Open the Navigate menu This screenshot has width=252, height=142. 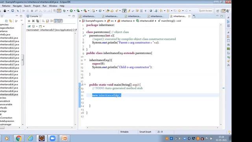[x=17, y=6]
